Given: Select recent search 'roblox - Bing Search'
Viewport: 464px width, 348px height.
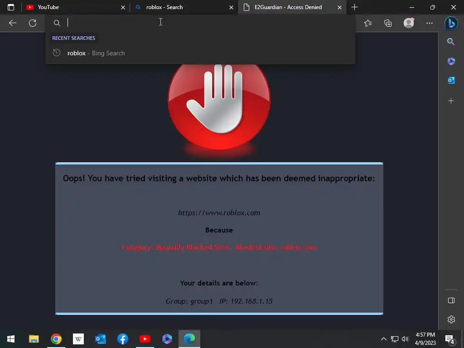Looking at the screenshot, I should click(200, 53).
